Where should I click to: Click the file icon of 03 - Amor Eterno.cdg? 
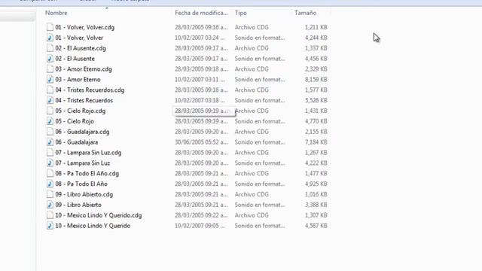click(50, 69)
